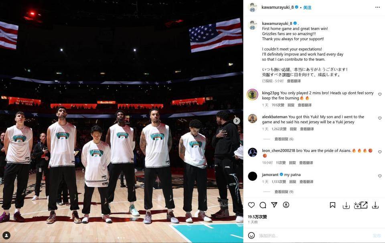The height and width of the screenshot is (243, 385).
Task: Save post with bookmark icon
Action: 332,205
